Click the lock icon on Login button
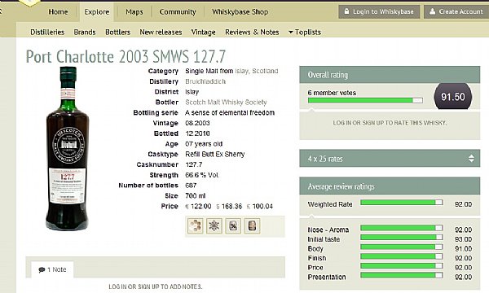This screenshot has height=293, width=489. pyautogui.click(x=346, y=11)
